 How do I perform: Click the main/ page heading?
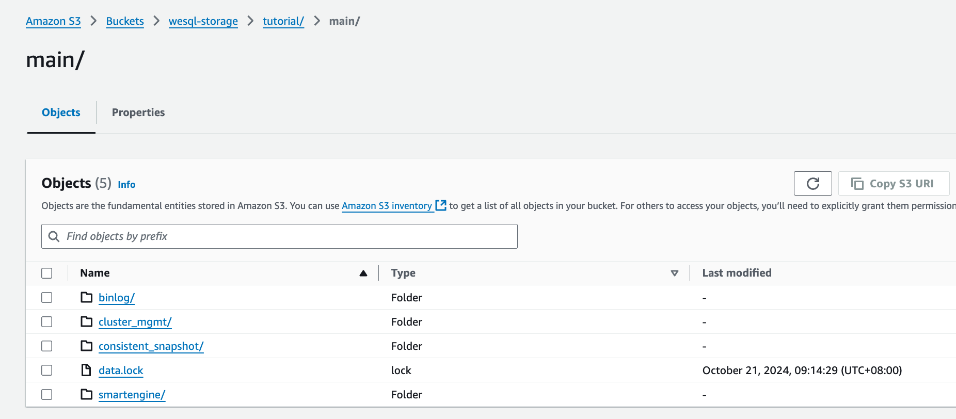55,60
